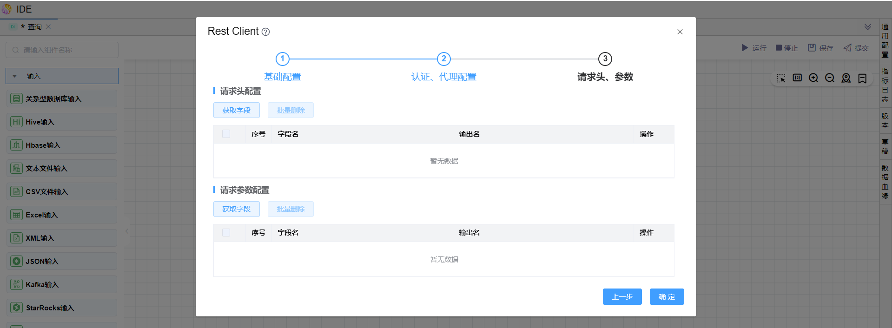Go to step 1 基础配置

click(x=282, y=59)
